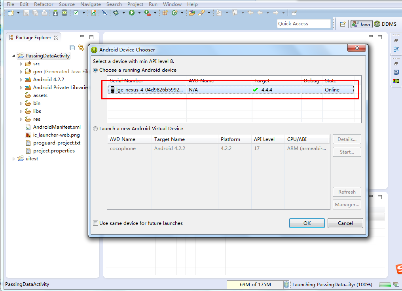Expand the gen folder node

21,72
